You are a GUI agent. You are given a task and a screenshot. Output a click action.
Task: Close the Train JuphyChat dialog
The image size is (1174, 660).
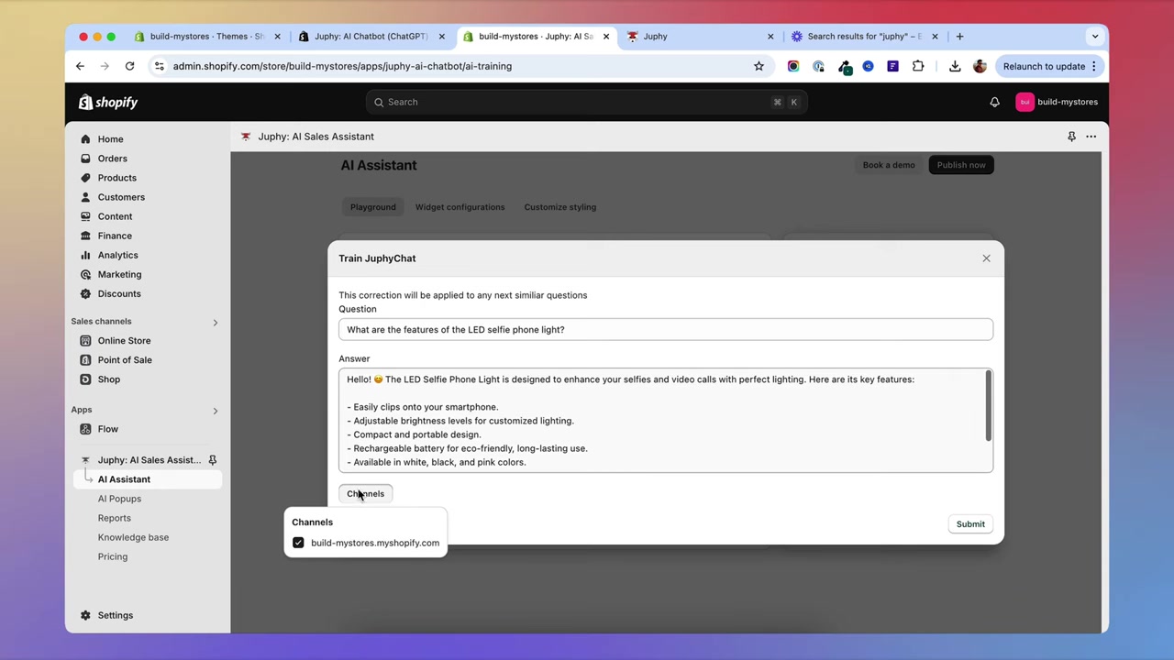coord(986,258)
